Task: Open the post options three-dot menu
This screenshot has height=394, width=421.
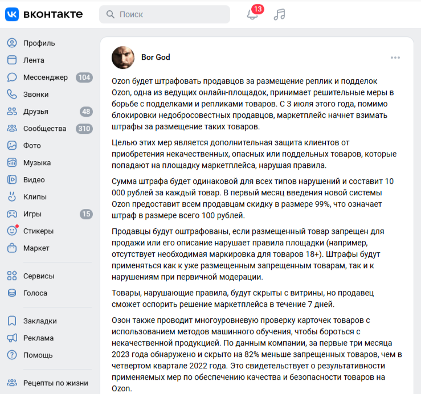Action: 395,58
